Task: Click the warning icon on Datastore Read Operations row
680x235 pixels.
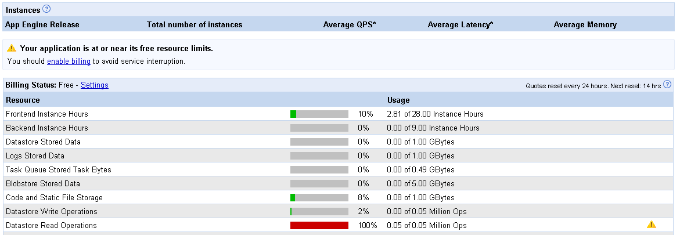Action: [x=652, y=225]
